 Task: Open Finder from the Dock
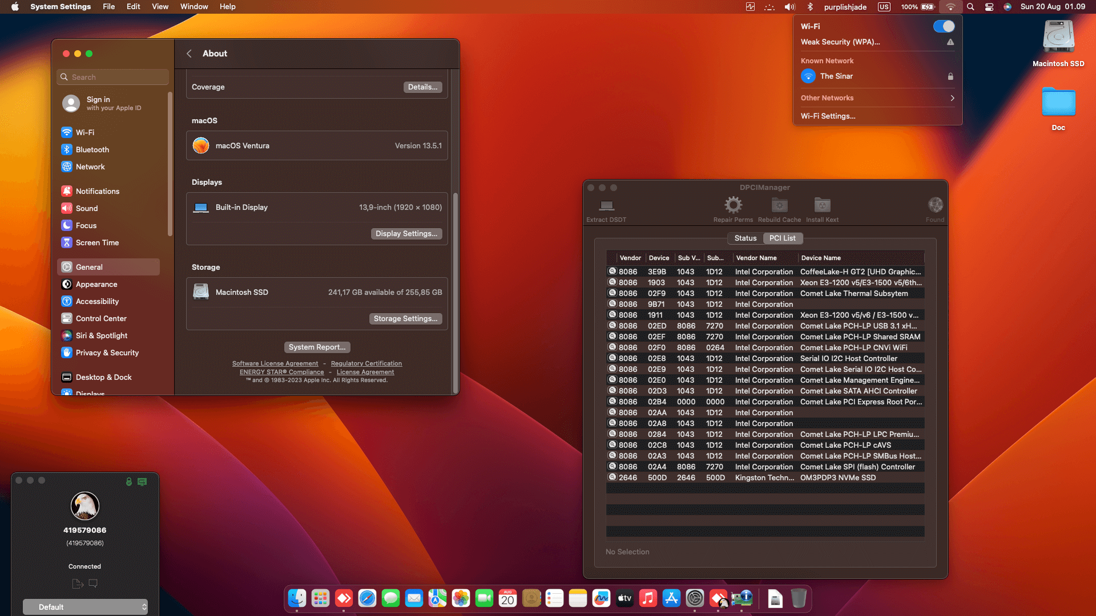[x=297, y=598]
